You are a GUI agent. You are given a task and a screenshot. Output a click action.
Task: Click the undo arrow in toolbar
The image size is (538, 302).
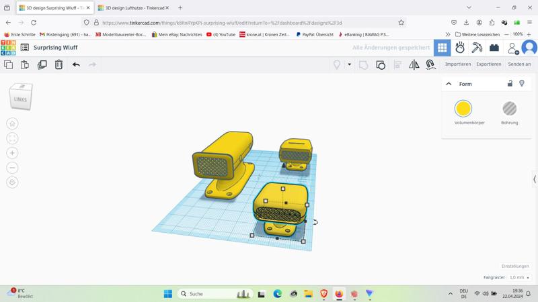click(76, 64)
